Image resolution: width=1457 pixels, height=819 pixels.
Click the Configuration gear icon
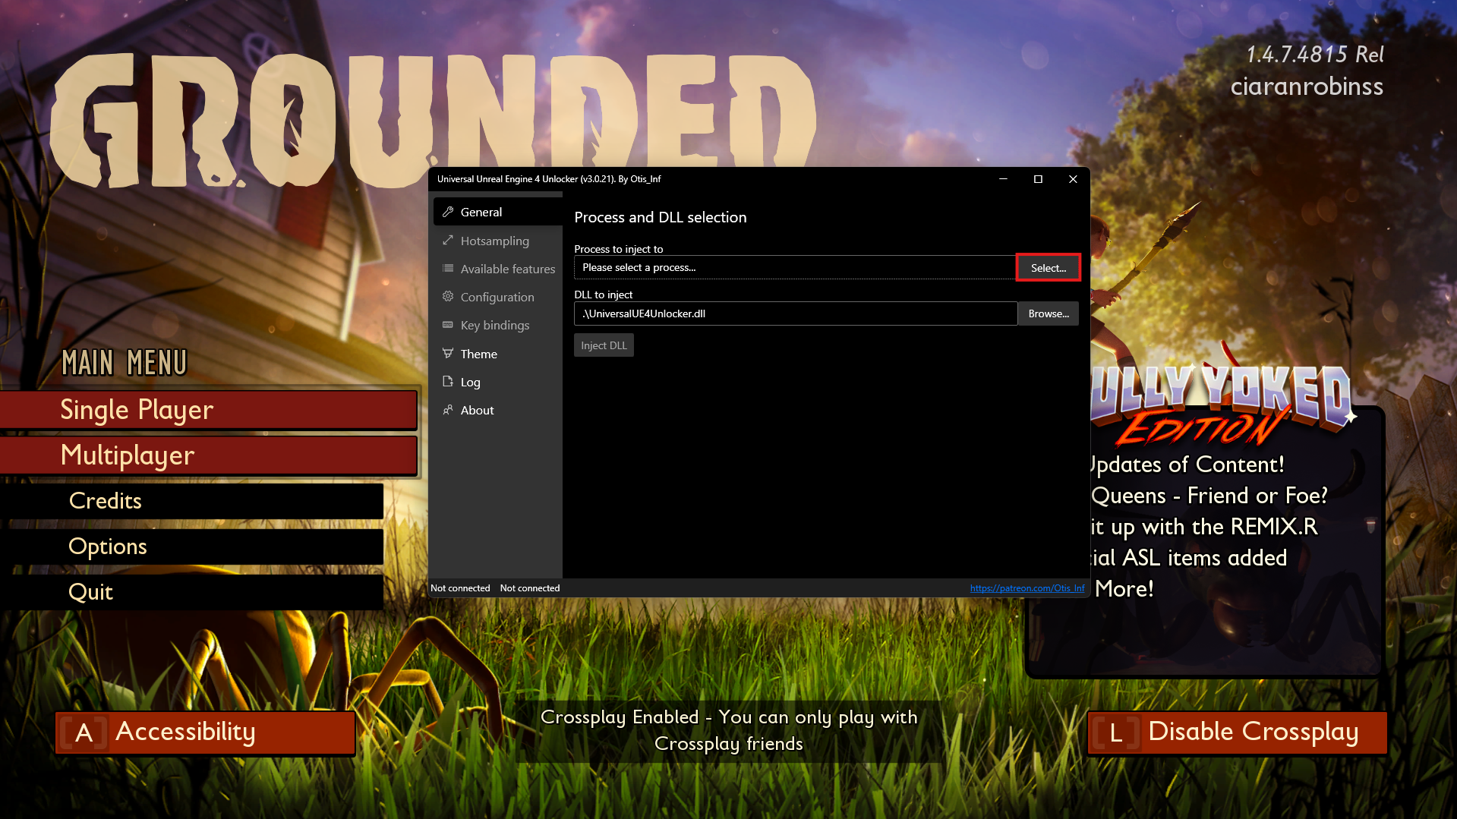448,296
